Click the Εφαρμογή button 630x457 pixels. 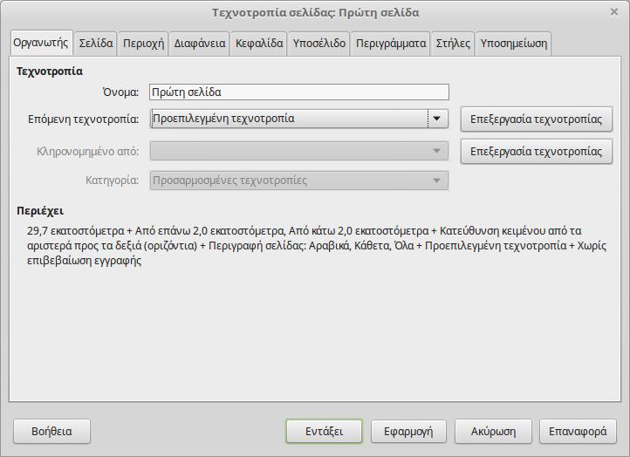408,431
